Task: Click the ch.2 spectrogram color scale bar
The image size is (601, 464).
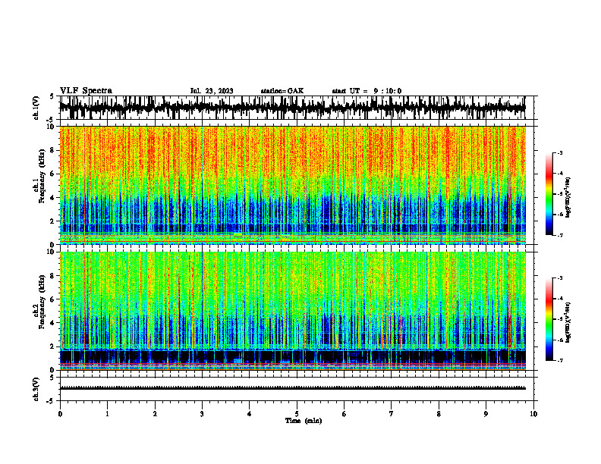Action: pyautogui.click(x=549, y=319)
